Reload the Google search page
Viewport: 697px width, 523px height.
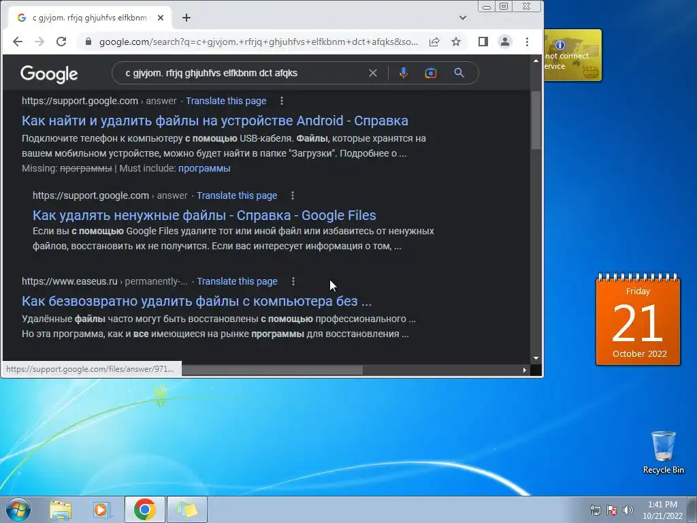pyautogui.click(x=61, y=42)
